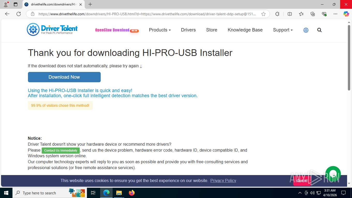The width and height of the screenshot is (352, 198).
Task: Open a new tab with plus icon
Action: coord(90,4)
